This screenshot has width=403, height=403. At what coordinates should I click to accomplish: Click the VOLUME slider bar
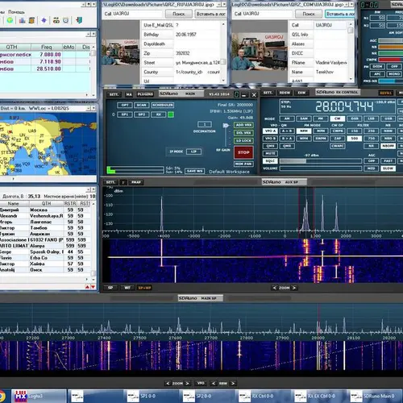[x=321, y=168]
